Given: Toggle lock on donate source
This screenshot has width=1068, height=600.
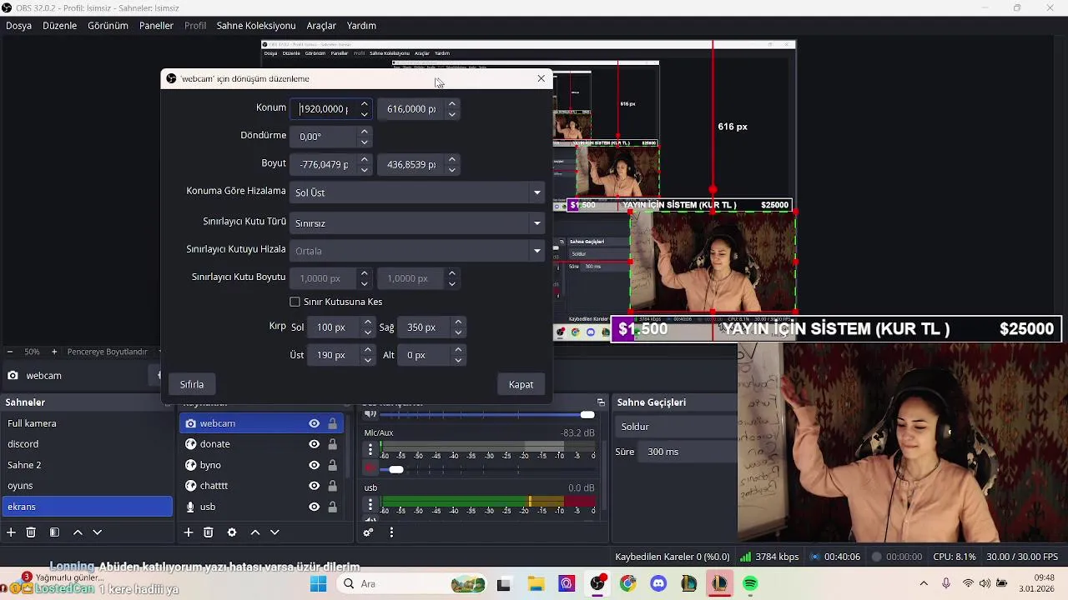Looking at the screenshot, I should tap(332, 444).
